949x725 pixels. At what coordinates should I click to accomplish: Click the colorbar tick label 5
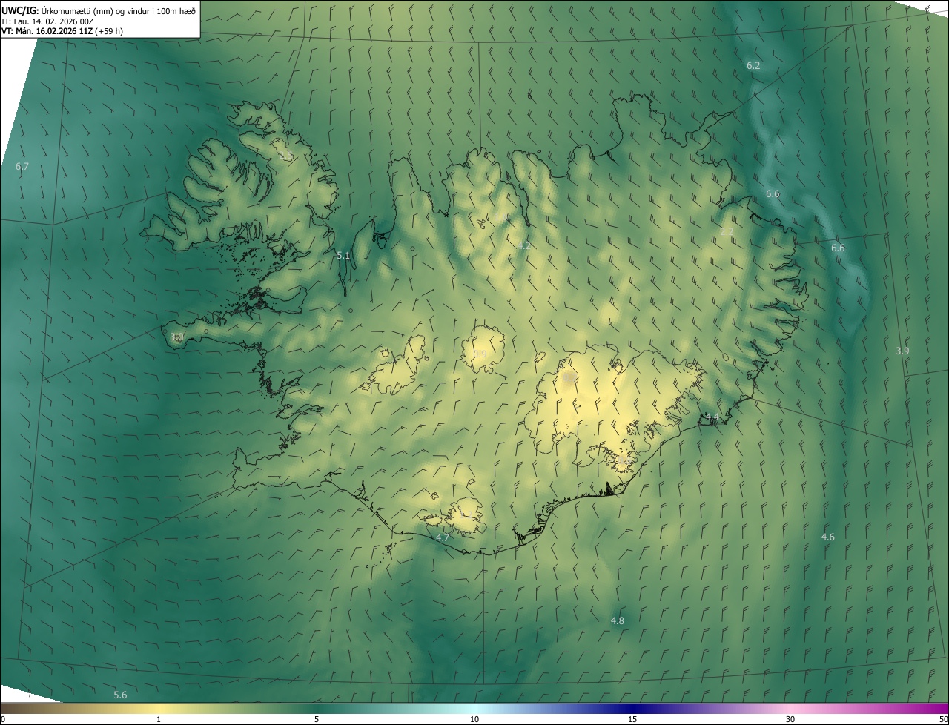pyautogui.click(x=317, y=720)
